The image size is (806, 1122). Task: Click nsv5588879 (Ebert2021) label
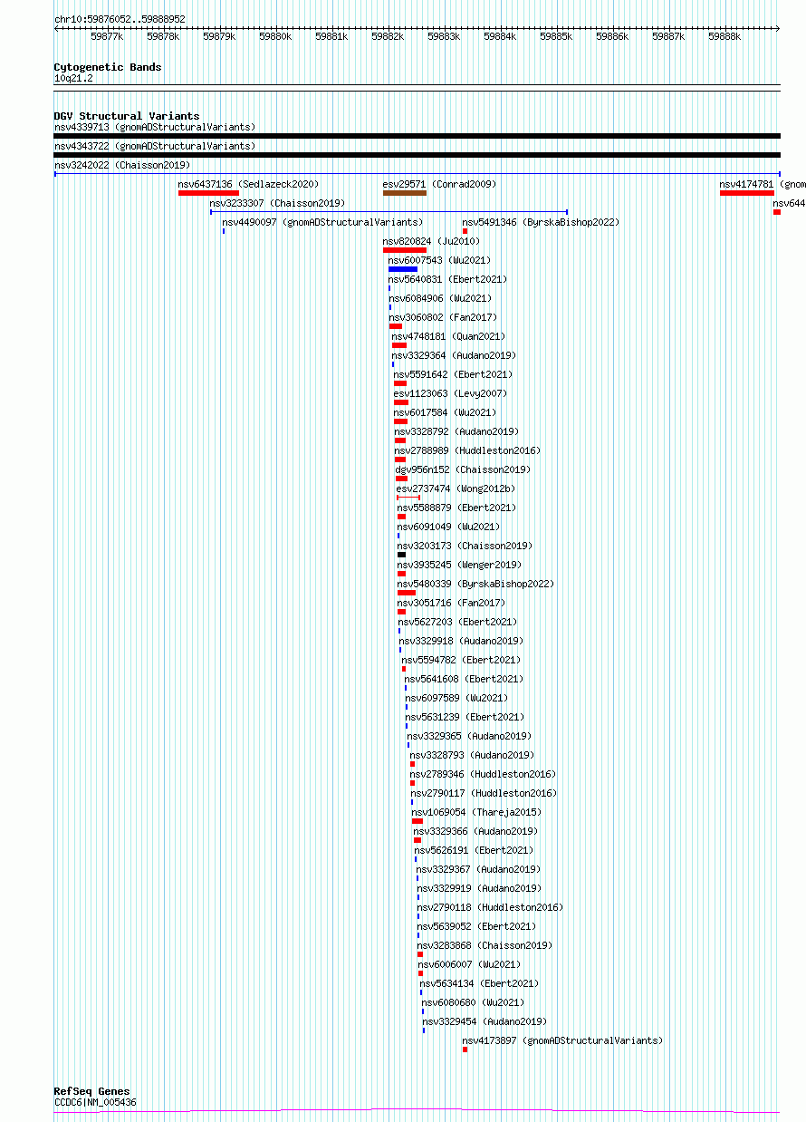456,508
